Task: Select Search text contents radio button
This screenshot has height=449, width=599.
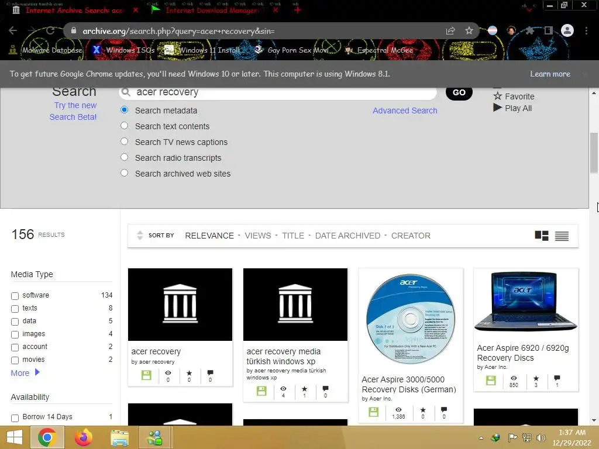Action: (x=124, y=126)
